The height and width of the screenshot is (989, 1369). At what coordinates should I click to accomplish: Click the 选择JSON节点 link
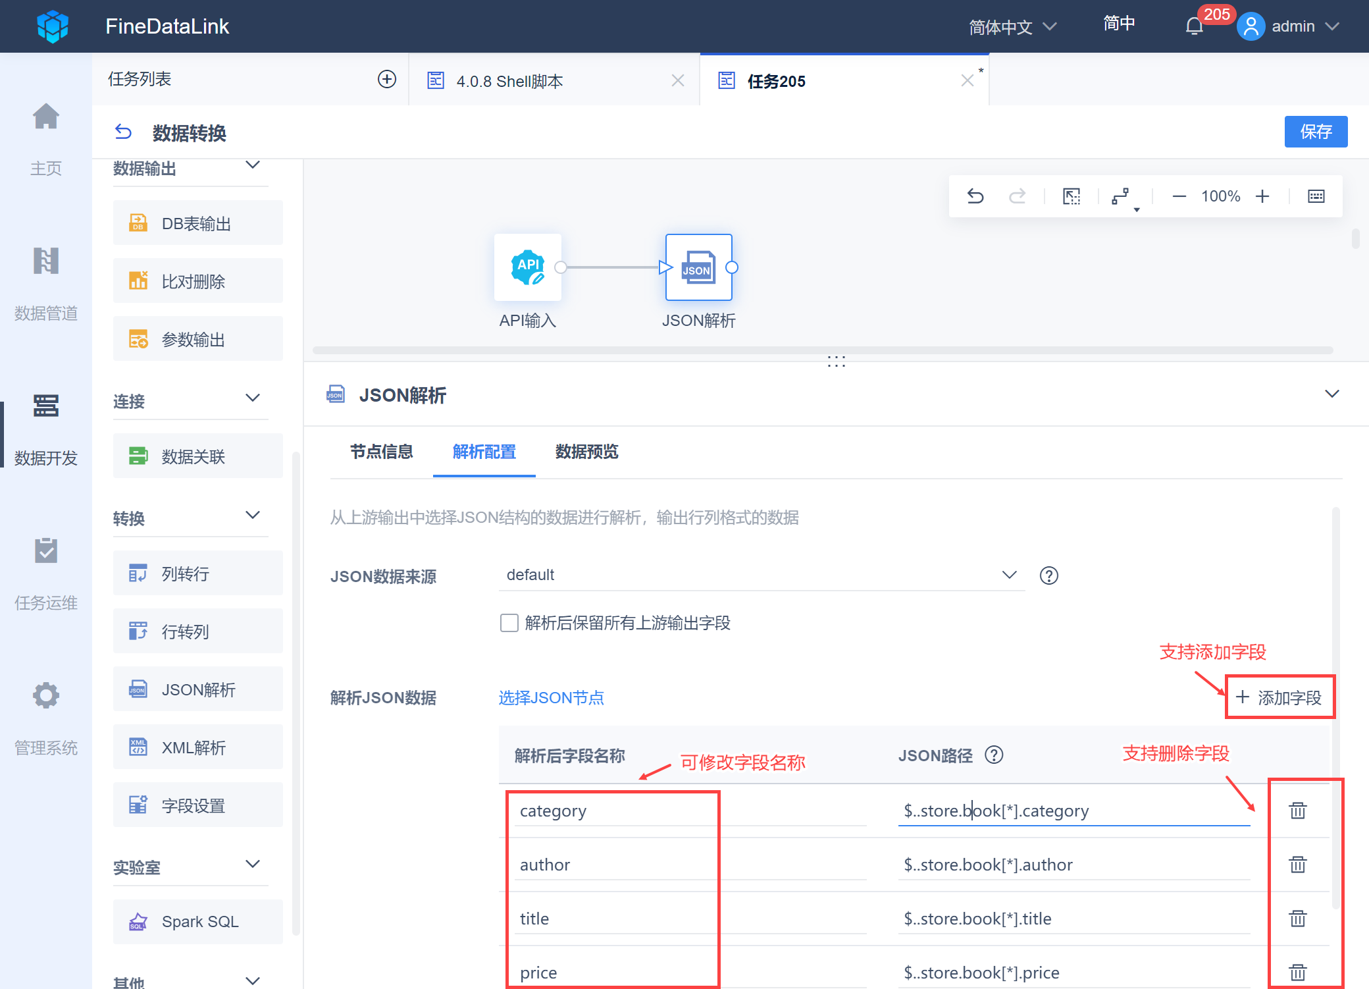551,698
